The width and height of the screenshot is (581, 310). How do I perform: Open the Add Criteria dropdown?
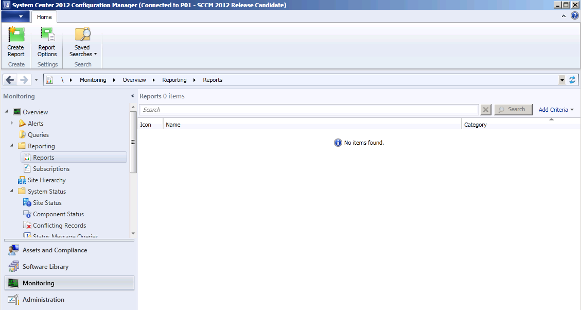(x=556, y=110)
